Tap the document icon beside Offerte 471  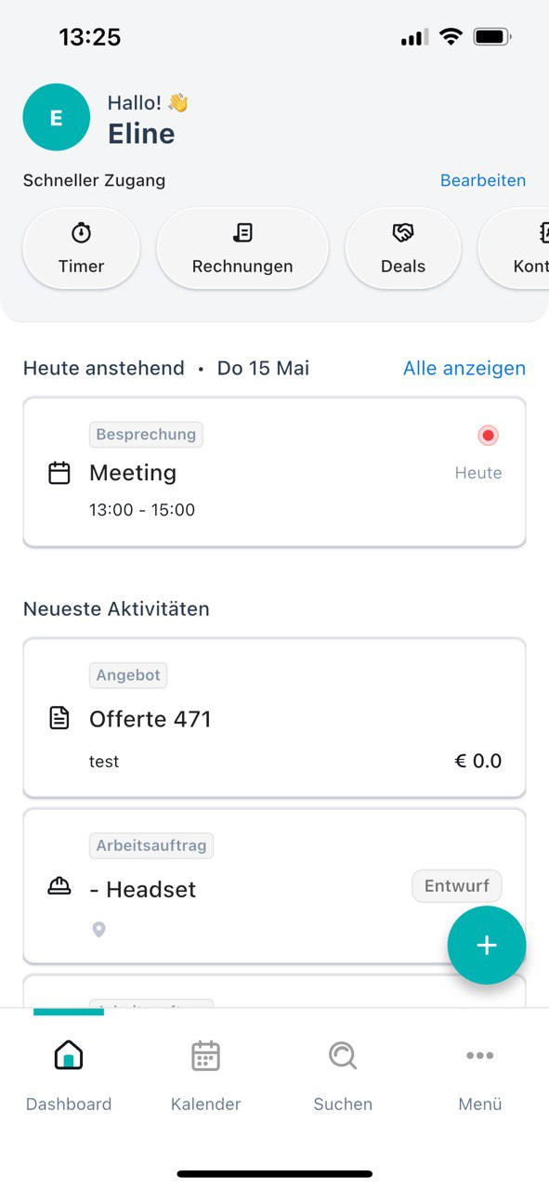coord(59,718)
